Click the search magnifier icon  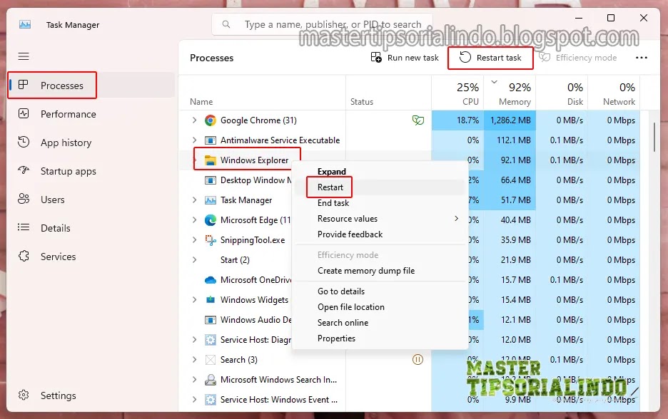point(226,24)
